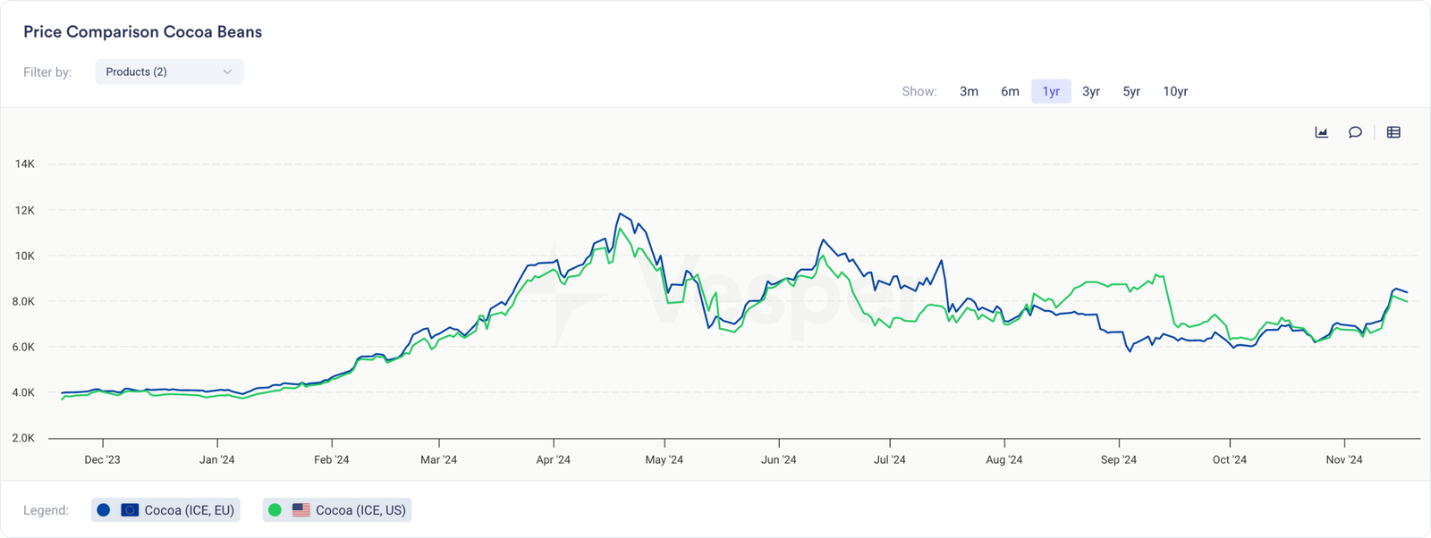Click the EU flag in legend

tap(130, 510)
